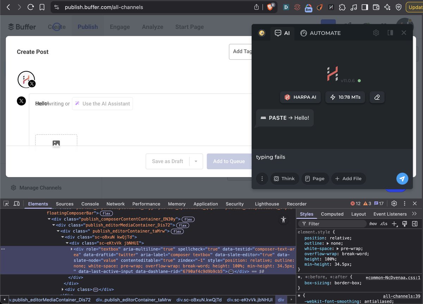The height and width of the screenshot is (304, 423).
Task: Send the HARPA message with paper plane
Action: [402, 178]
